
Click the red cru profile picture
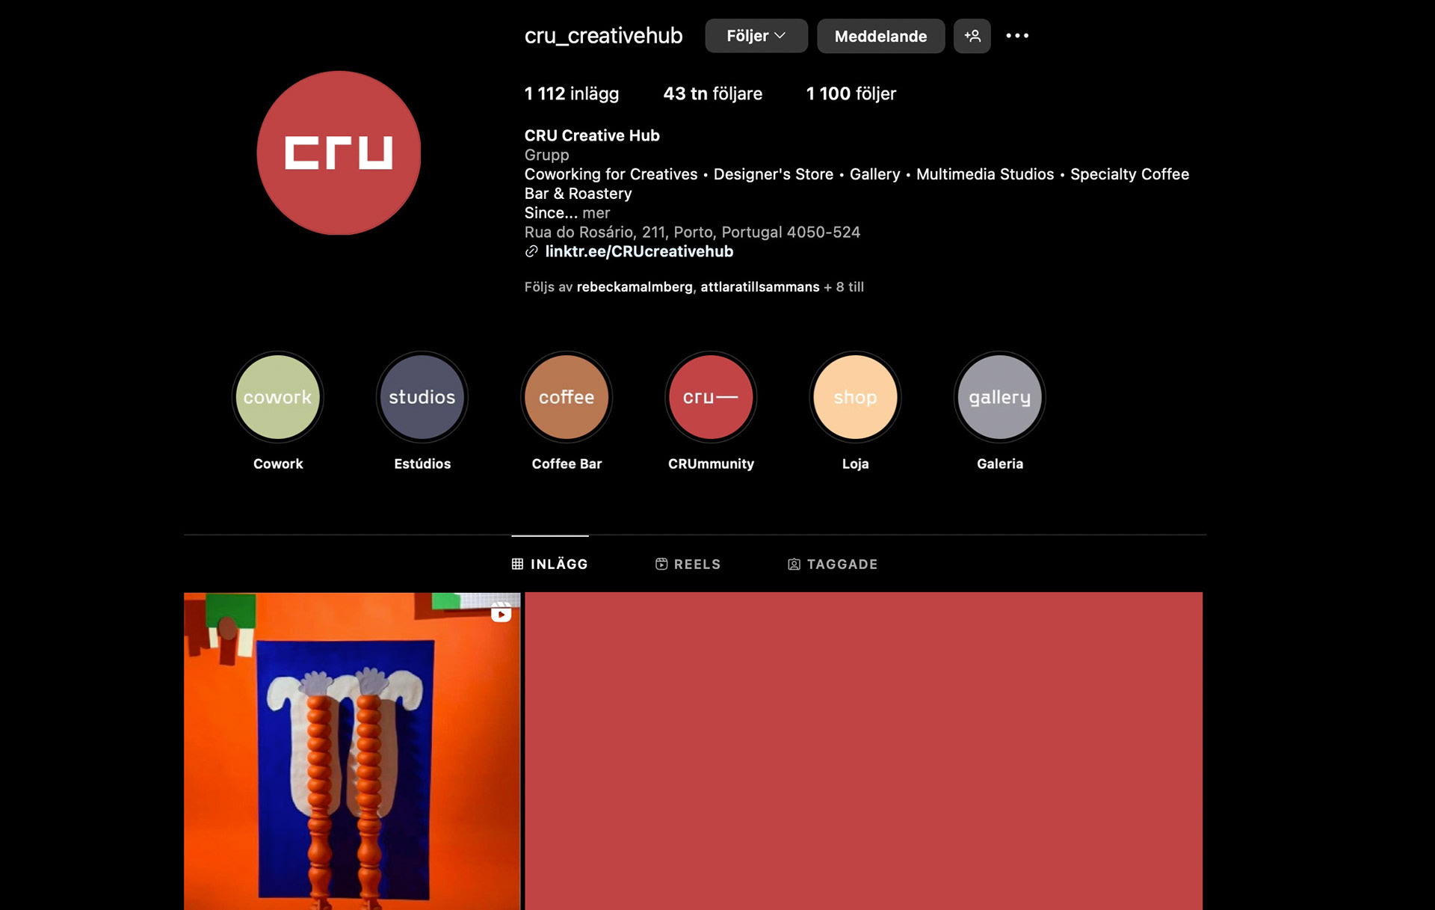pos(339,153)
